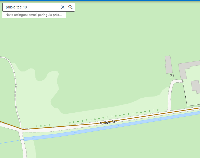
Task: Click the canal flow arrow below Priisle tee label
Action: coord(117,126)
